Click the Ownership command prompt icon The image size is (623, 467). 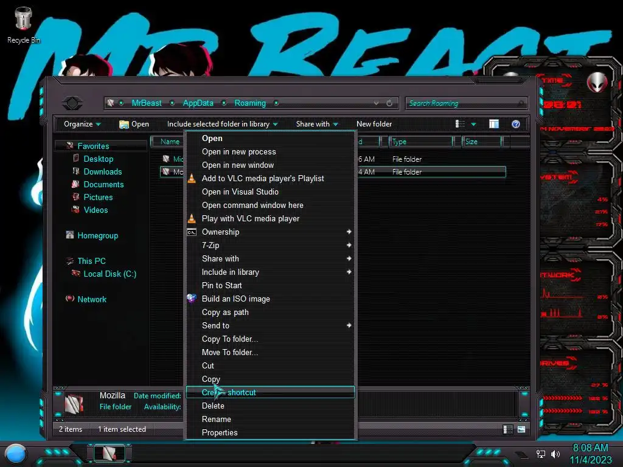192,232
